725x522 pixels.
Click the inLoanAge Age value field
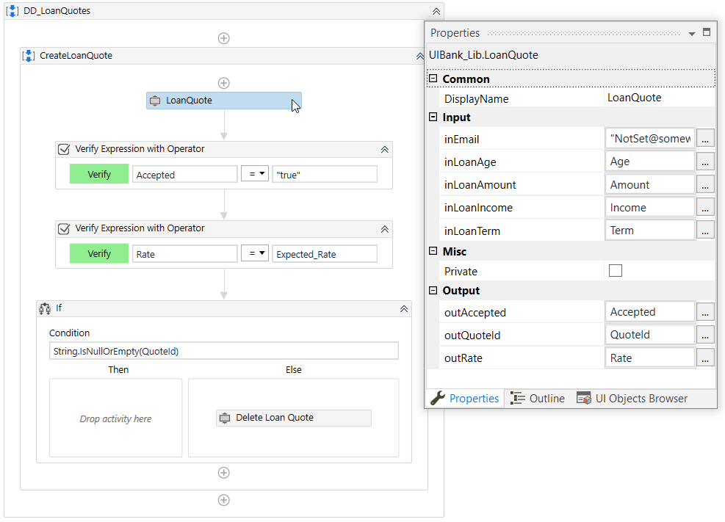click(x=649, y=162)
